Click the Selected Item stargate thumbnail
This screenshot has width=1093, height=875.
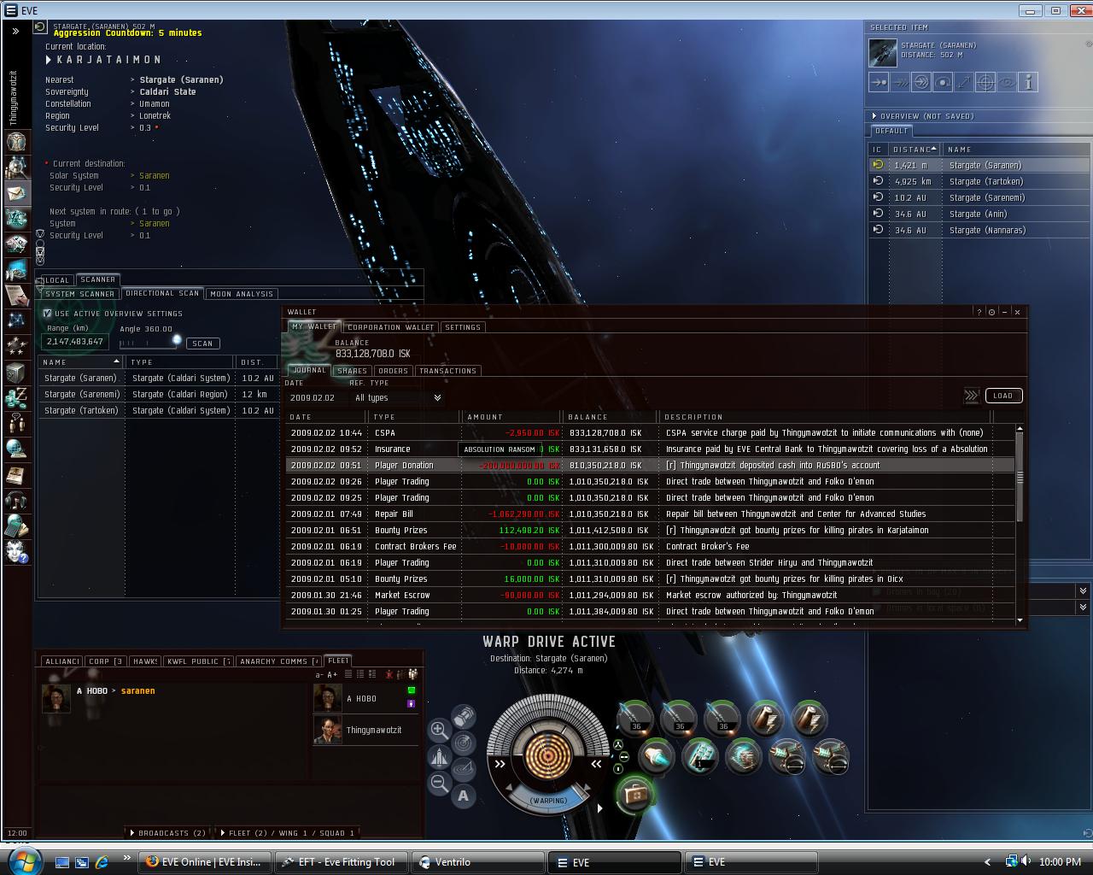(x=883, y=53)
